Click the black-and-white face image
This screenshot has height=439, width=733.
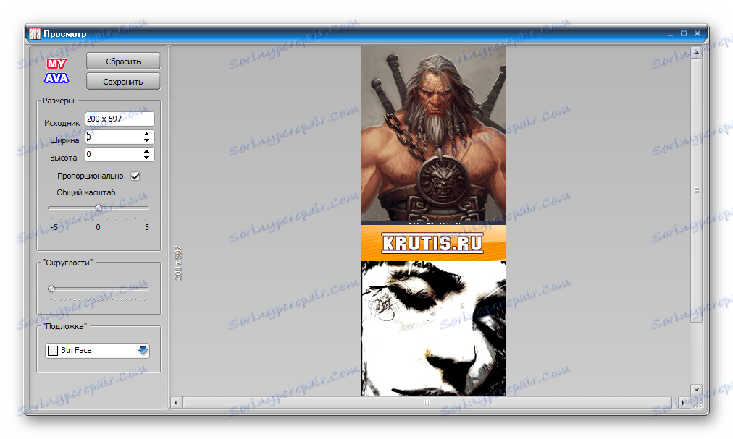[433, 329]
